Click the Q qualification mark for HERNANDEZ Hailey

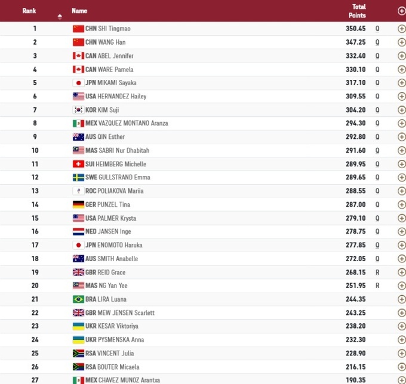click(x=377, y=97)
